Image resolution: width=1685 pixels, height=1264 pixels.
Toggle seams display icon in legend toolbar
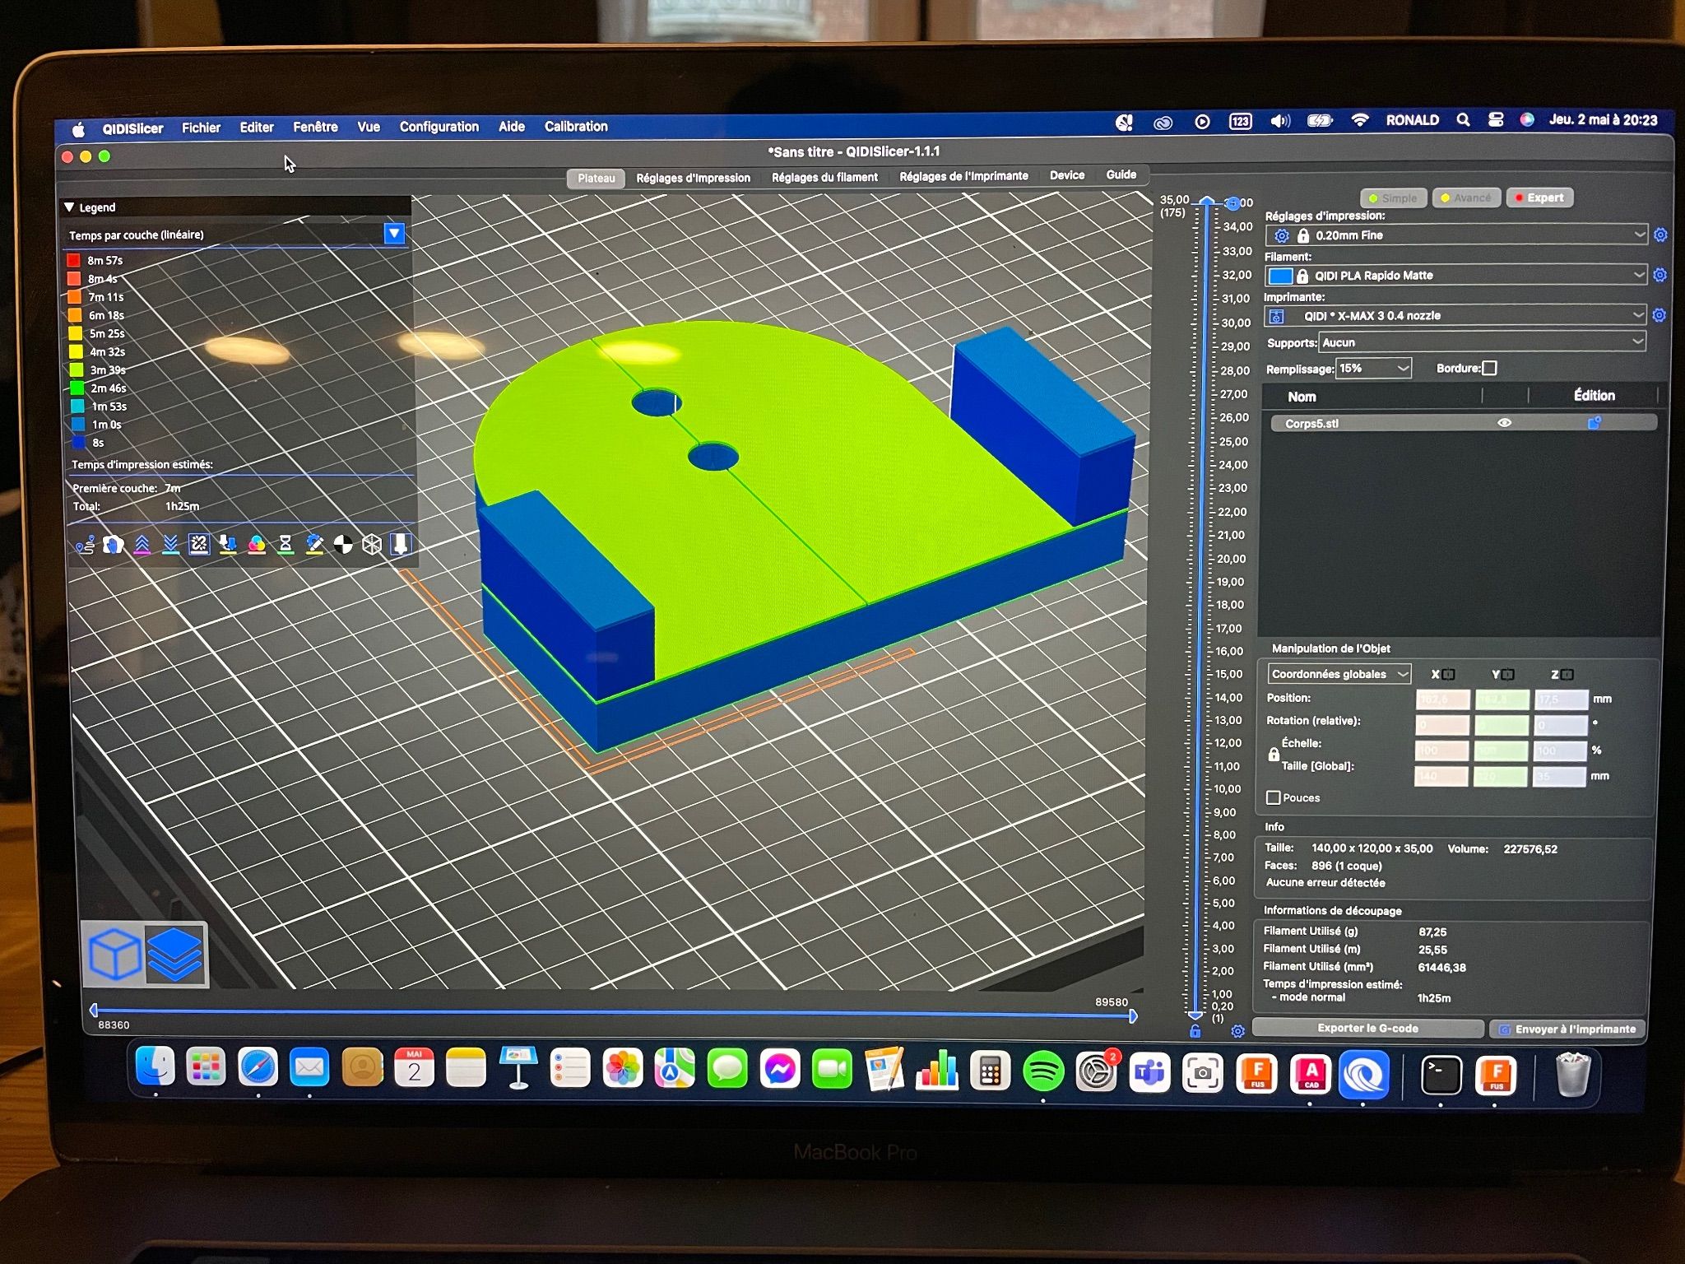pyautogui.click(x=199, y=544)
